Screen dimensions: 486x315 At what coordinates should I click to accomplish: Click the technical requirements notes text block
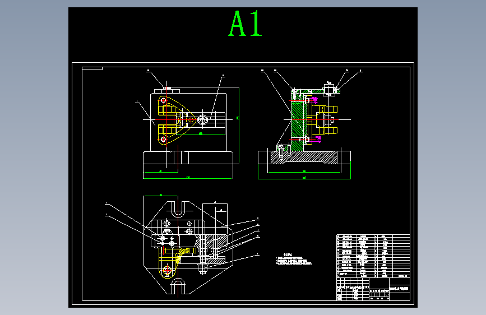coord(294,259)
